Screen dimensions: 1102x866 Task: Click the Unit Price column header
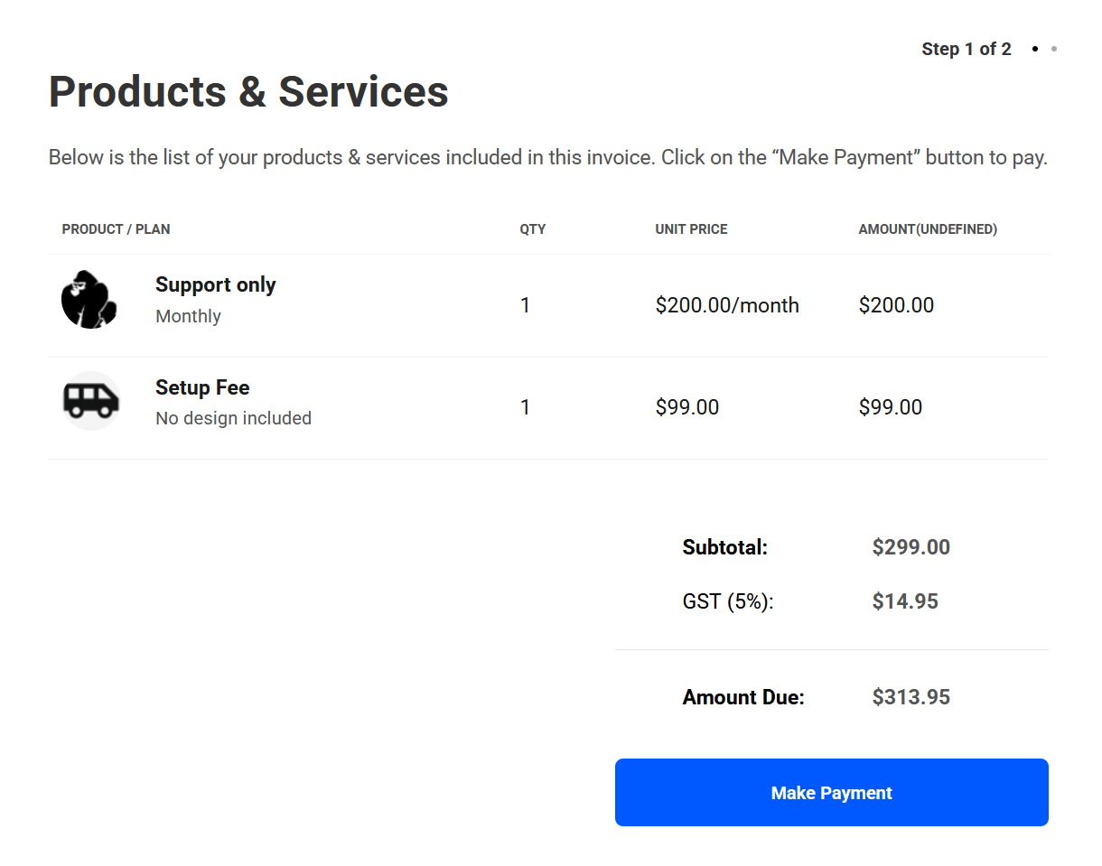[691, 229]
